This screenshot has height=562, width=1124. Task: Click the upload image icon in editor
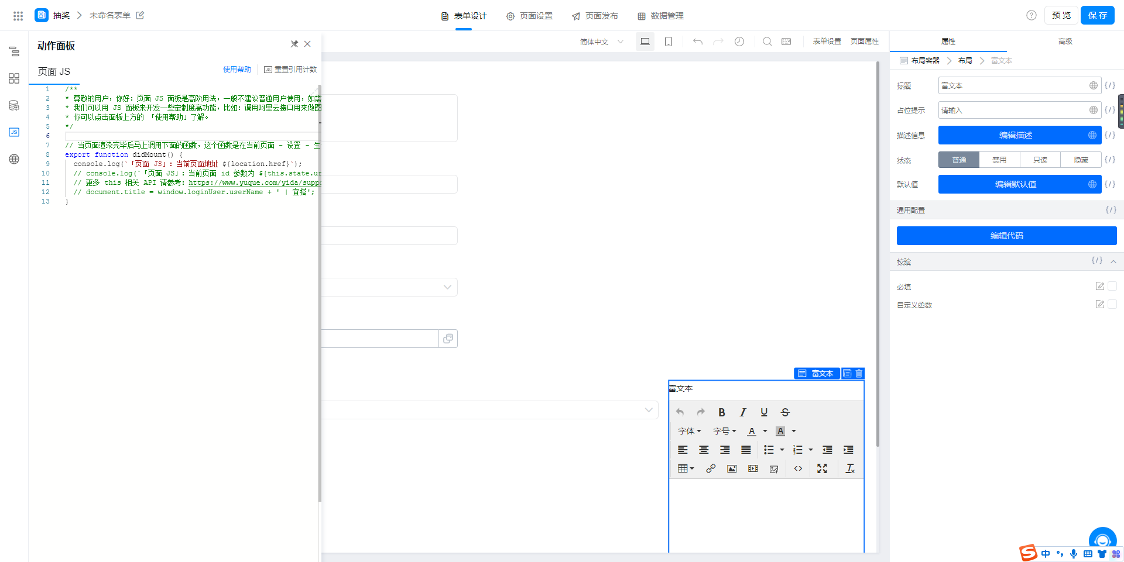(774, 468)
